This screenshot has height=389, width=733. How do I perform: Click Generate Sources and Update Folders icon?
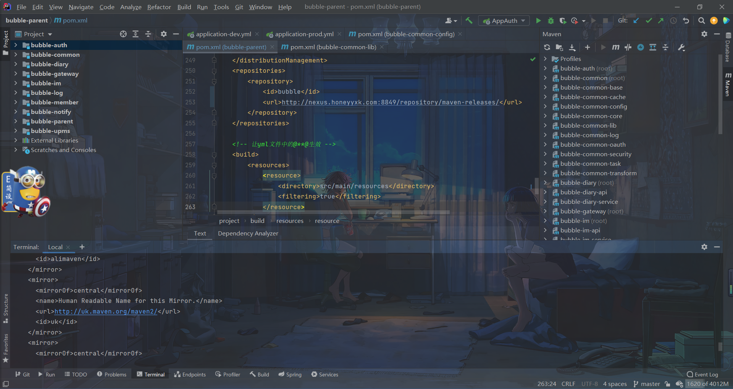click(559, 47)
